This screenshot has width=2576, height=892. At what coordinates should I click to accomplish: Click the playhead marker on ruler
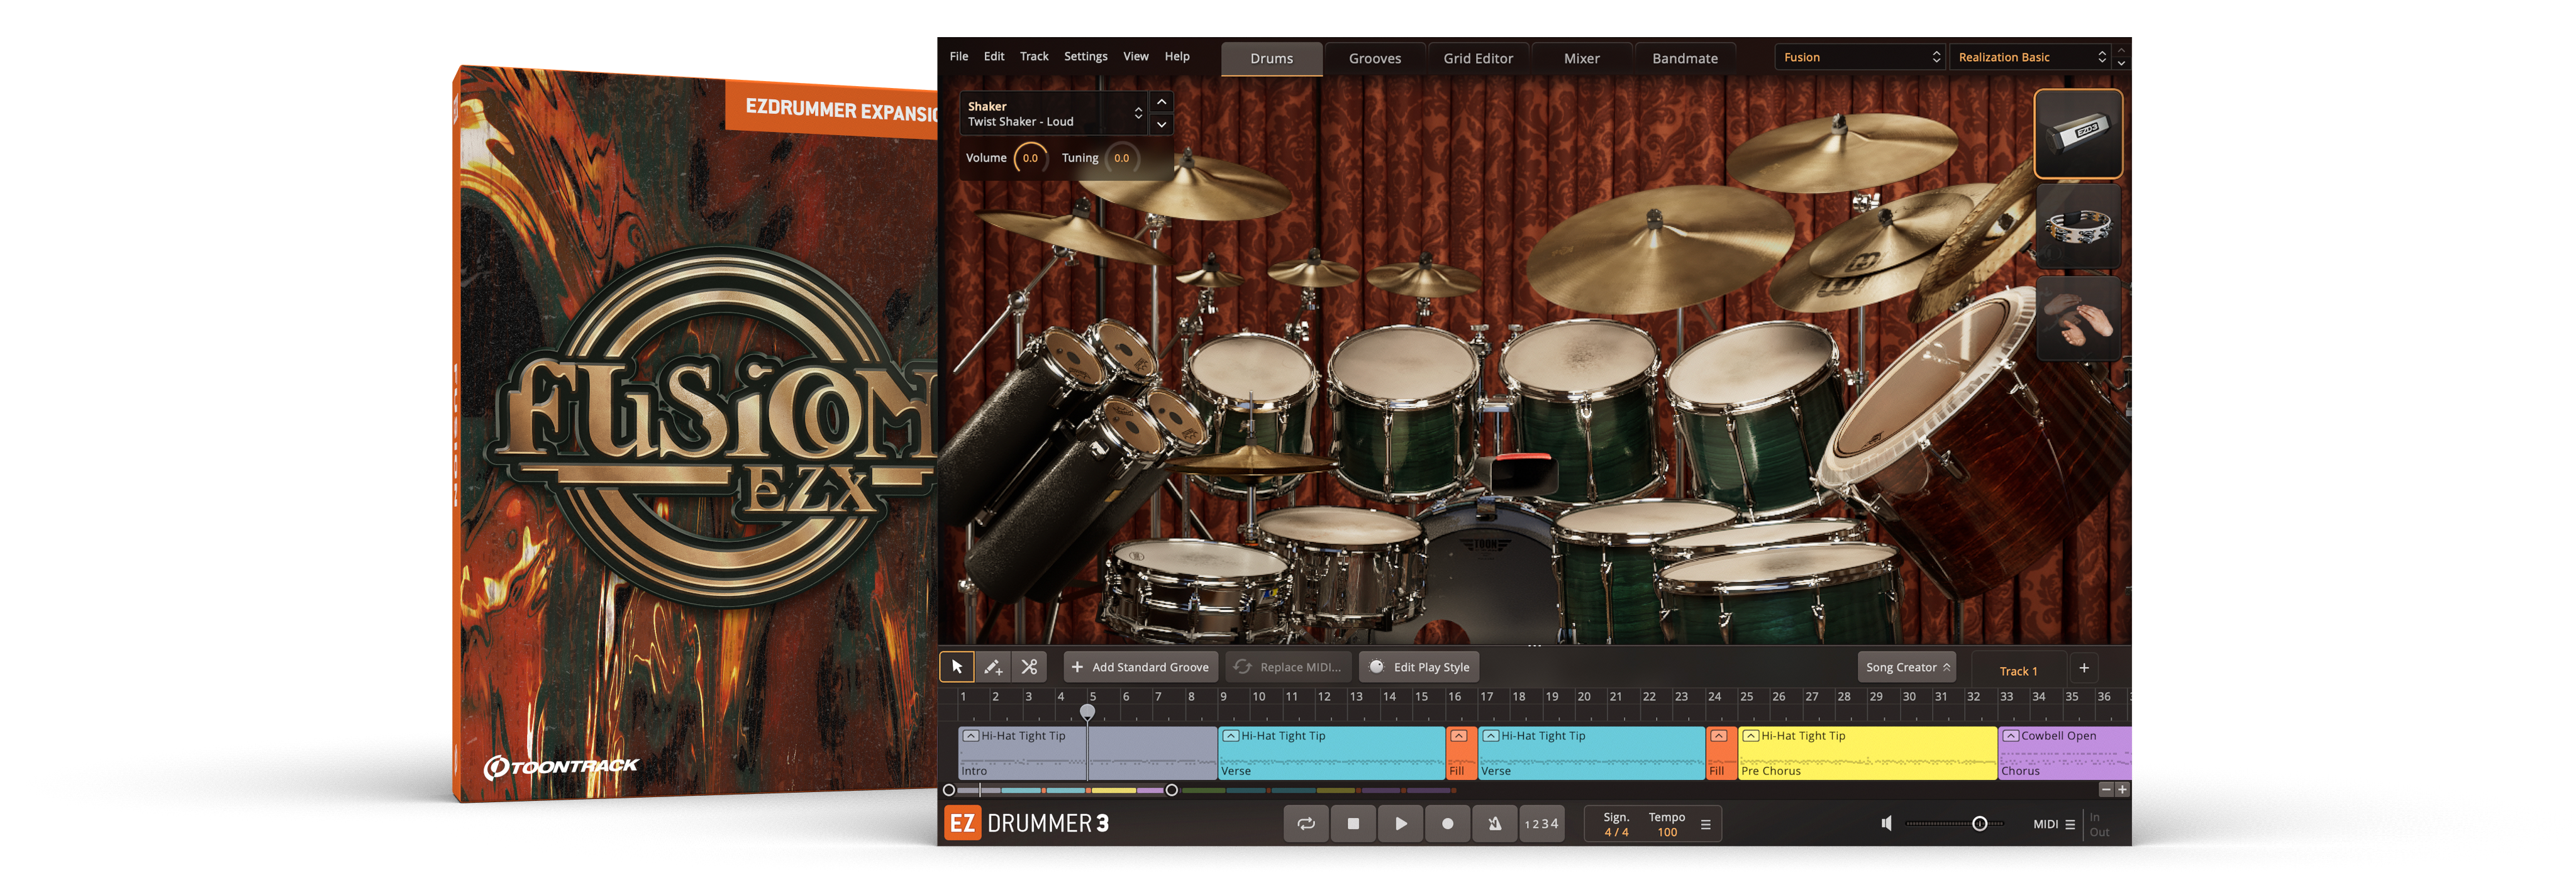[1087, 711]
